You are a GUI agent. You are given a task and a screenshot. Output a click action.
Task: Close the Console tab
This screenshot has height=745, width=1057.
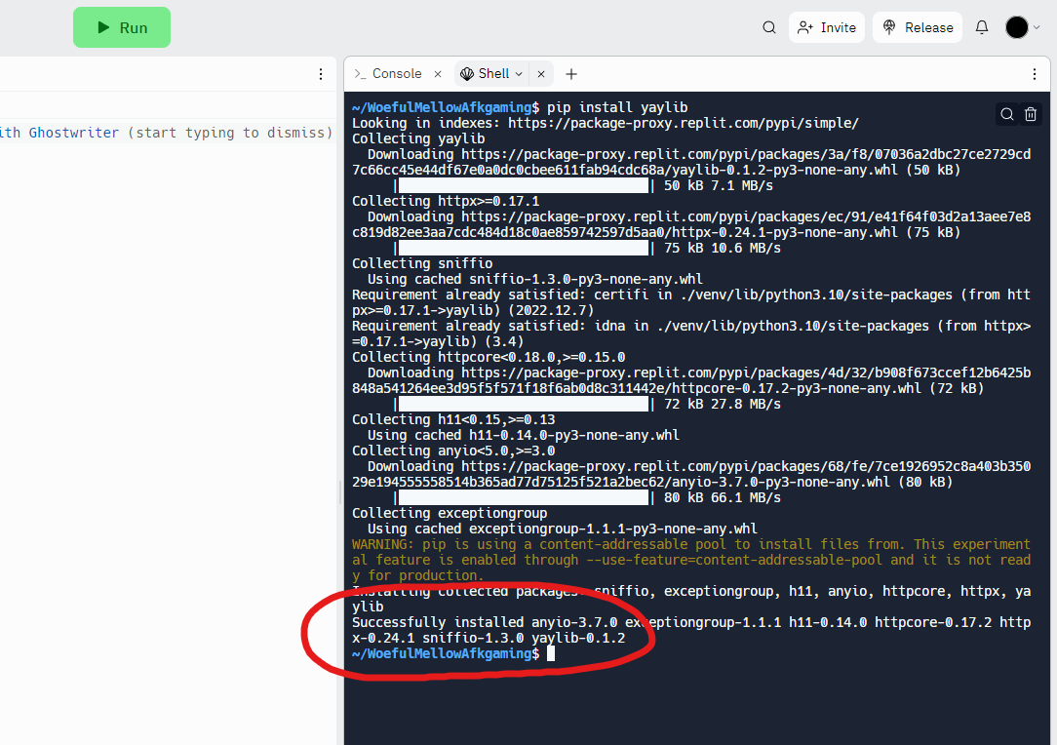pos(438,74)
